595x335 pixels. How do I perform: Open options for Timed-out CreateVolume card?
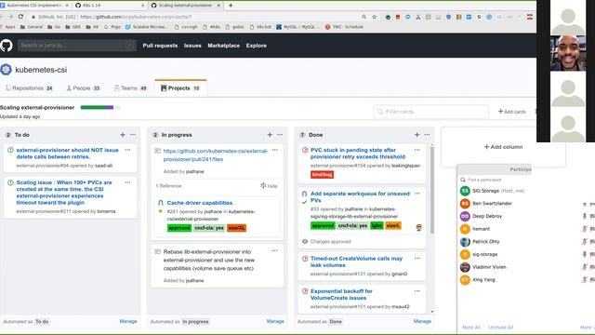(417, 259)
